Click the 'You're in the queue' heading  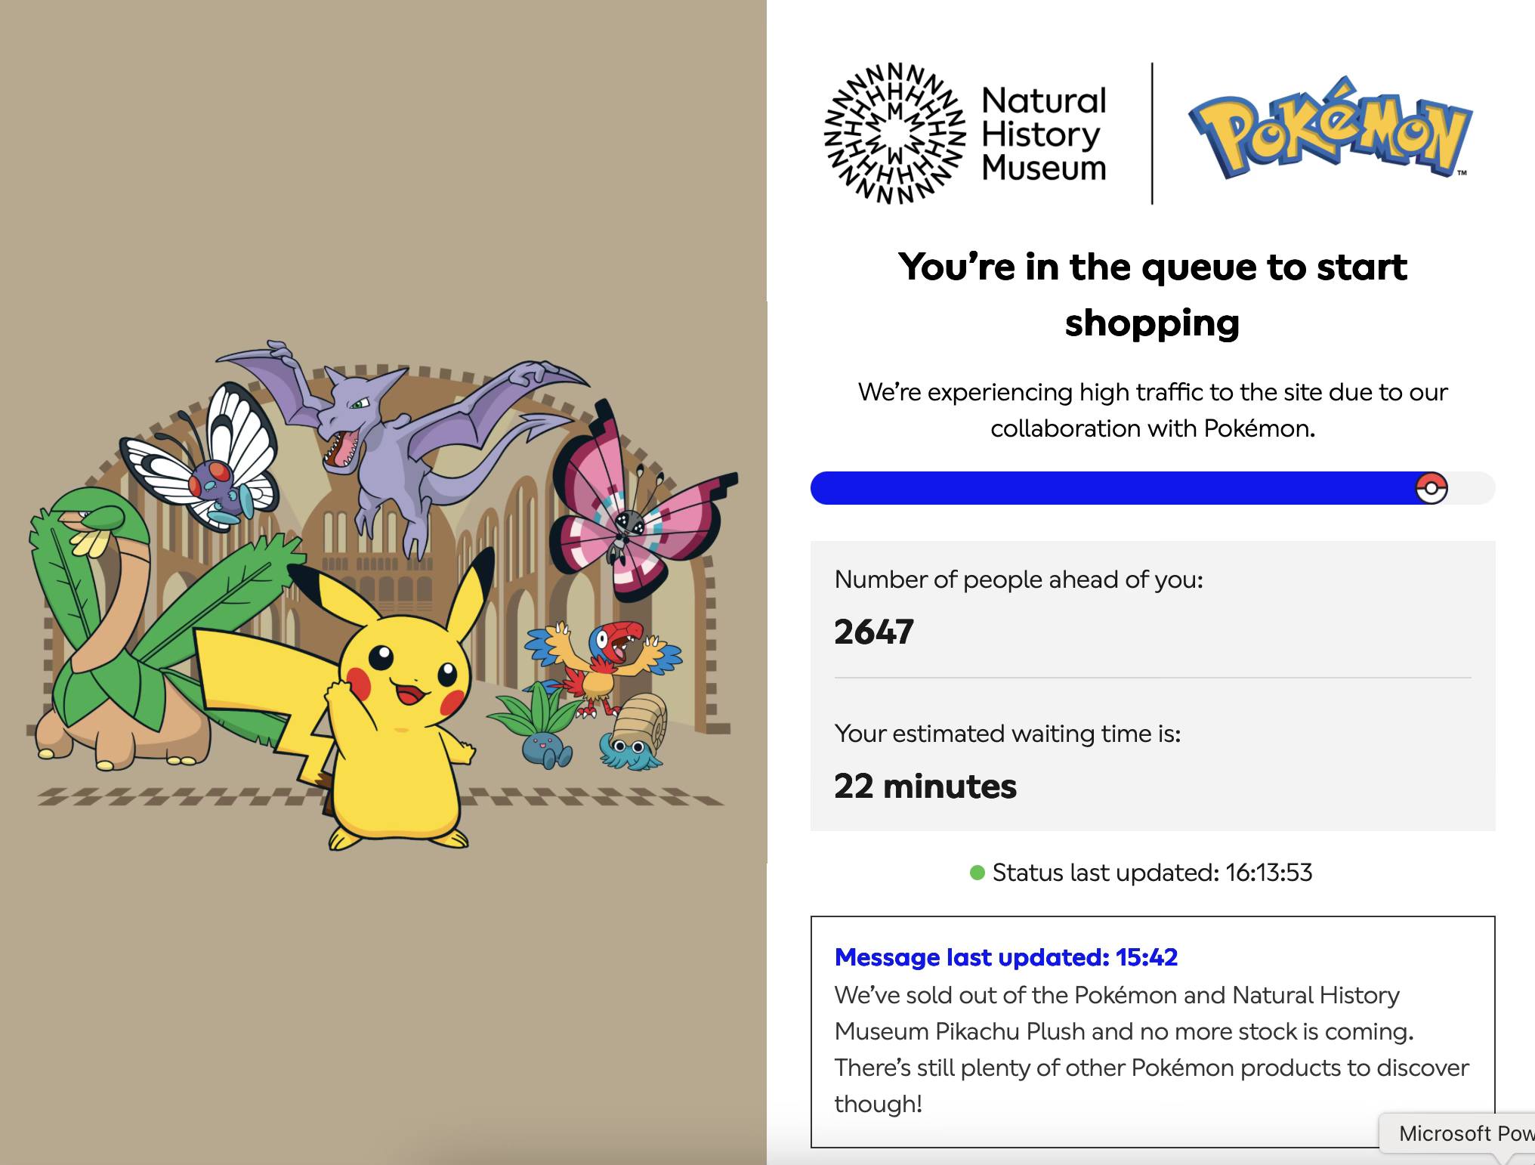(x=1152, y=295)
